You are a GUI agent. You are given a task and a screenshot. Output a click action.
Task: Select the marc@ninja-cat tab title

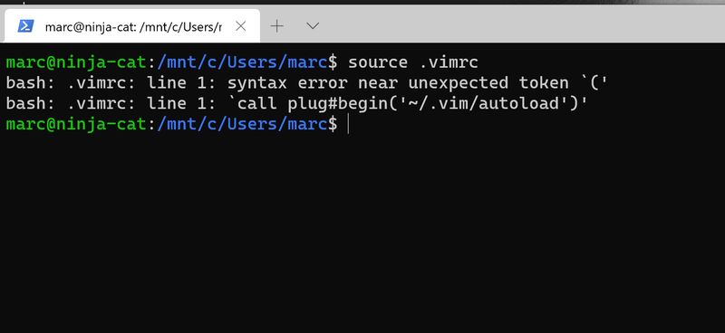click(133, 27)
